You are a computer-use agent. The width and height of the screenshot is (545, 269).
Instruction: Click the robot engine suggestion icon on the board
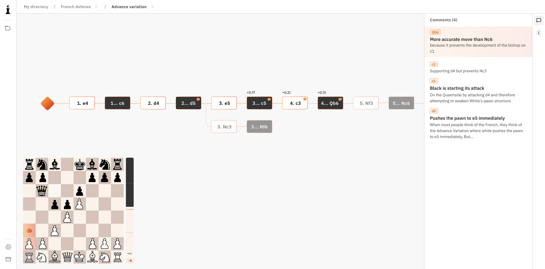click(x=29, y=230)
